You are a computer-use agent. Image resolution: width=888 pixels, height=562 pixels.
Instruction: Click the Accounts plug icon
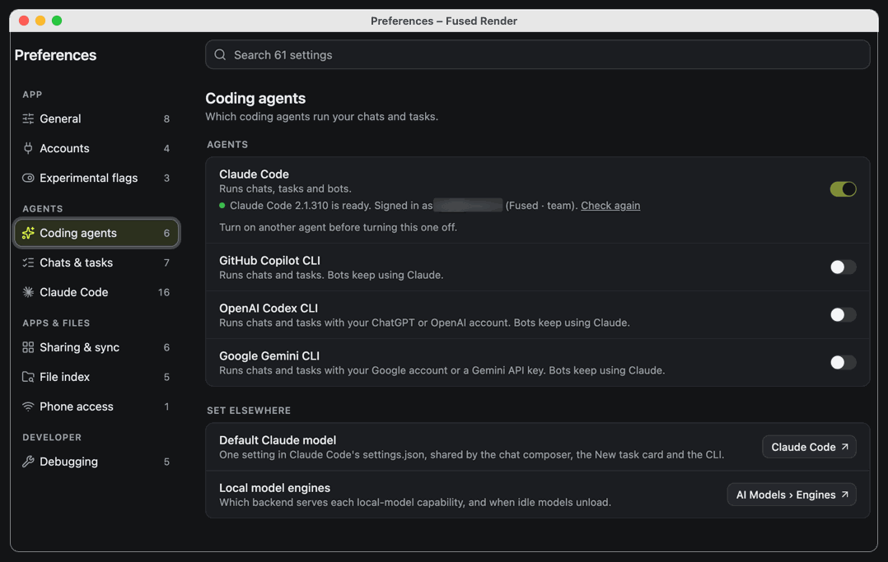pos(28,148)
